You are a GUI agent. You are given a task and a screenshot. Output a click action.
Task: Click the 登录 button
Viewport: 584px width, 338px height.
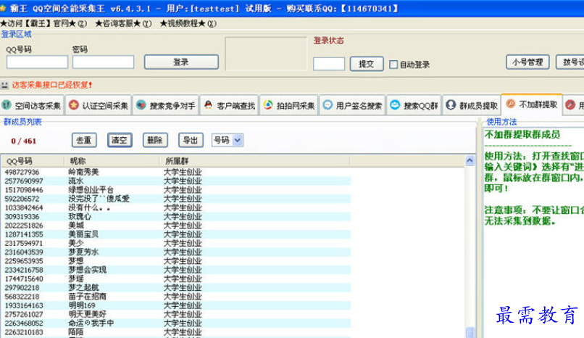(x=181, y=62)
